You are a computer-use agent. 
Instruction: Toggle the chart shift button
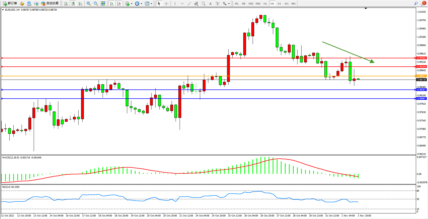click(x=119, y=4)
